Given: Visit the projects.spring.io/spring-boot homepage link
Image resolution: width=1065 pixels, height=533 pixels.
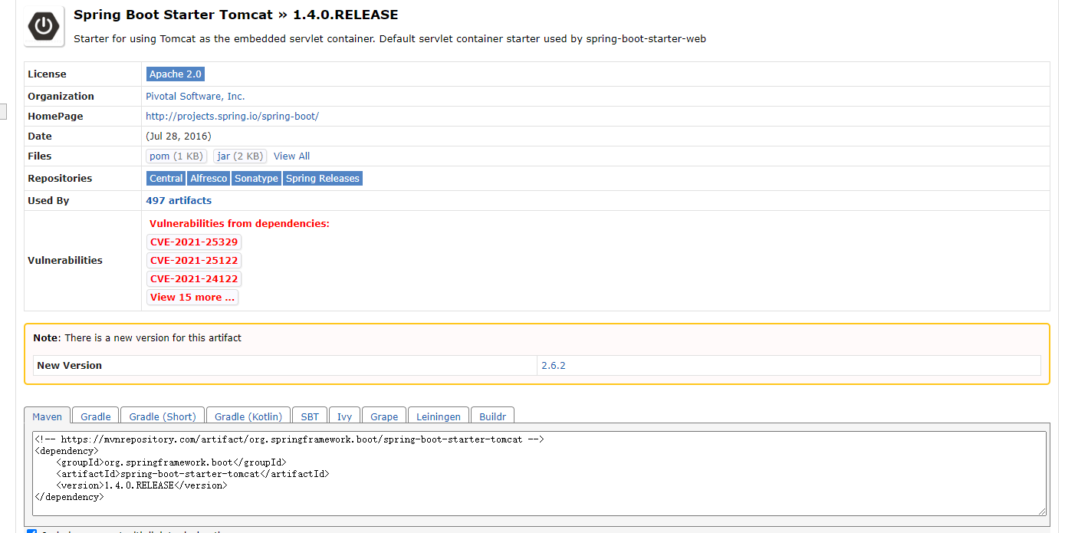Looking at the screenshot, I should [232, 117].
